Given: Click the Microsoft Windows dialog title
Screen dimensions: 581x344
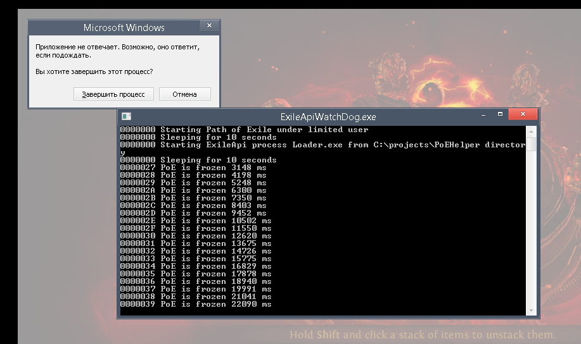Looking at the screenshot, I should pyautogui.click(x=124, y=28).
